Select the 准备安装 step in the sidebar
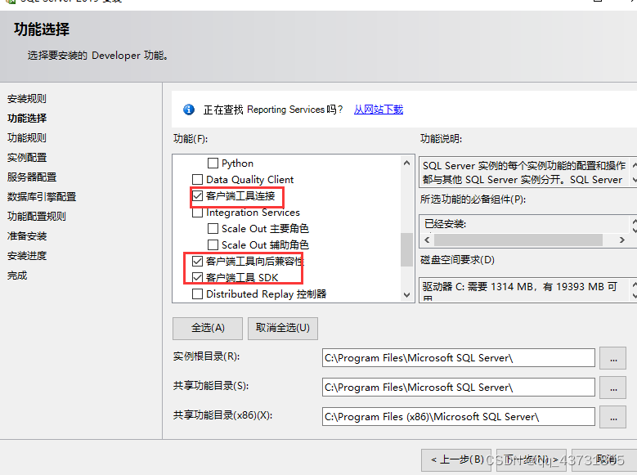This screenshot has width=637, height=475. point(27,236)
